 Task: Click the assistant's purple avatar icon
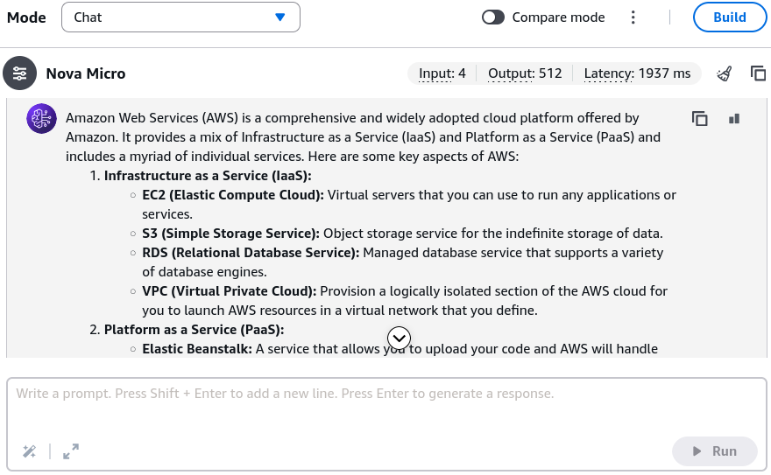pyautogui.click(x=41, y=118)
